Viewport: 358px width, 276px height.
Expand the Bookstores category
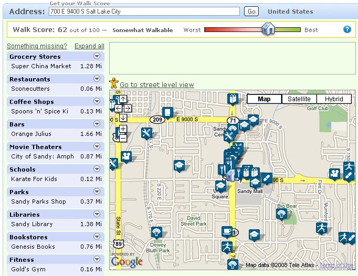tap(97, 236)
